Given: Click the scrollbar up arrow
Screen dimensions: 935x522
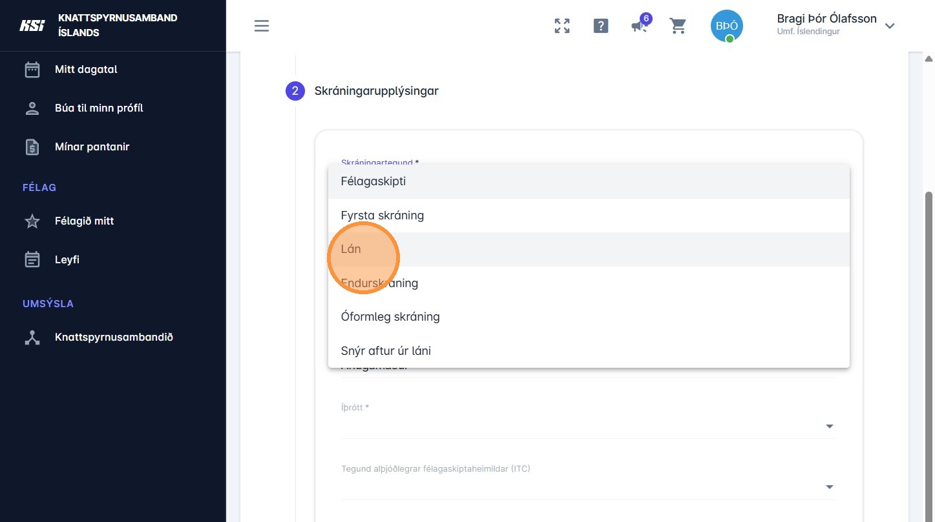Looking at the screenshot, I should (x=929, y=59).
